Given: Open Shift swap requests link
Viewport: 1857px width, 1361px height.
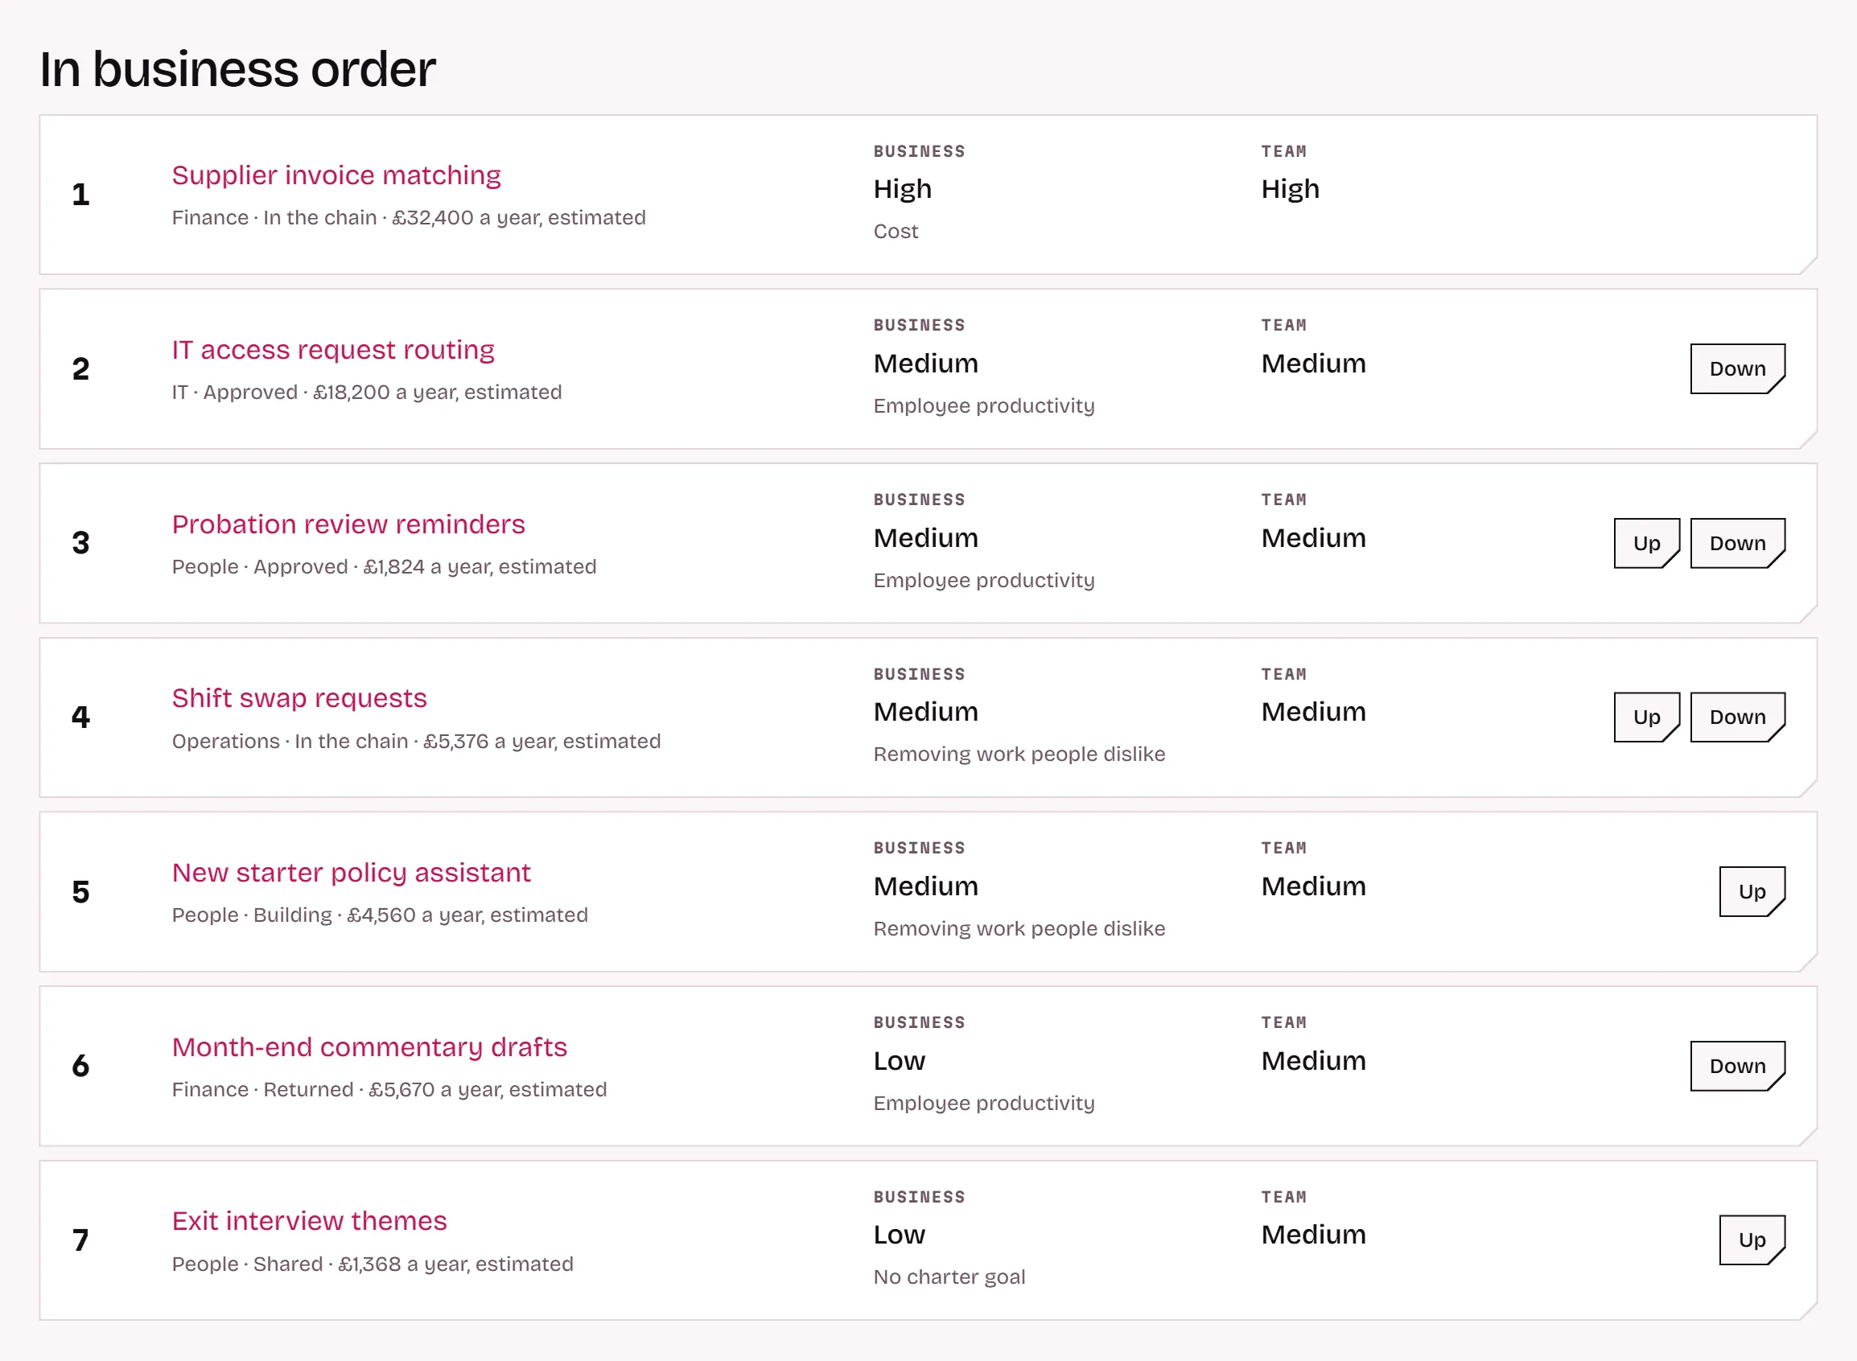Looking at the screenshot, I should [299, 699].
